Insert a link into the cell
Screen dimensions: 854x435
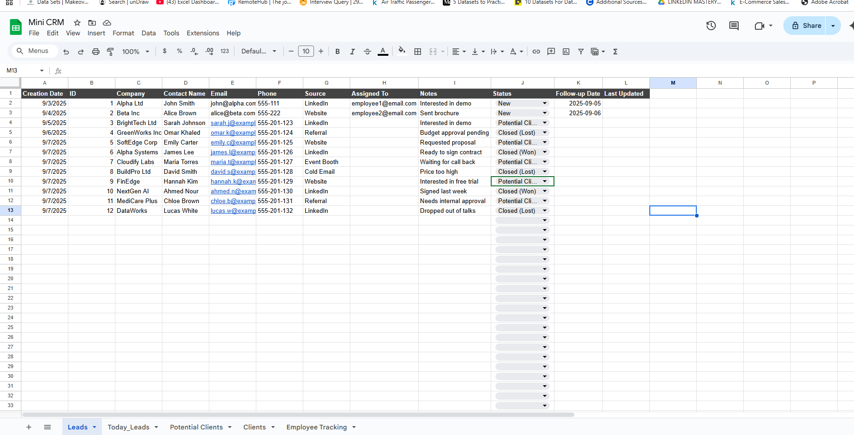(x=536, y=51)
